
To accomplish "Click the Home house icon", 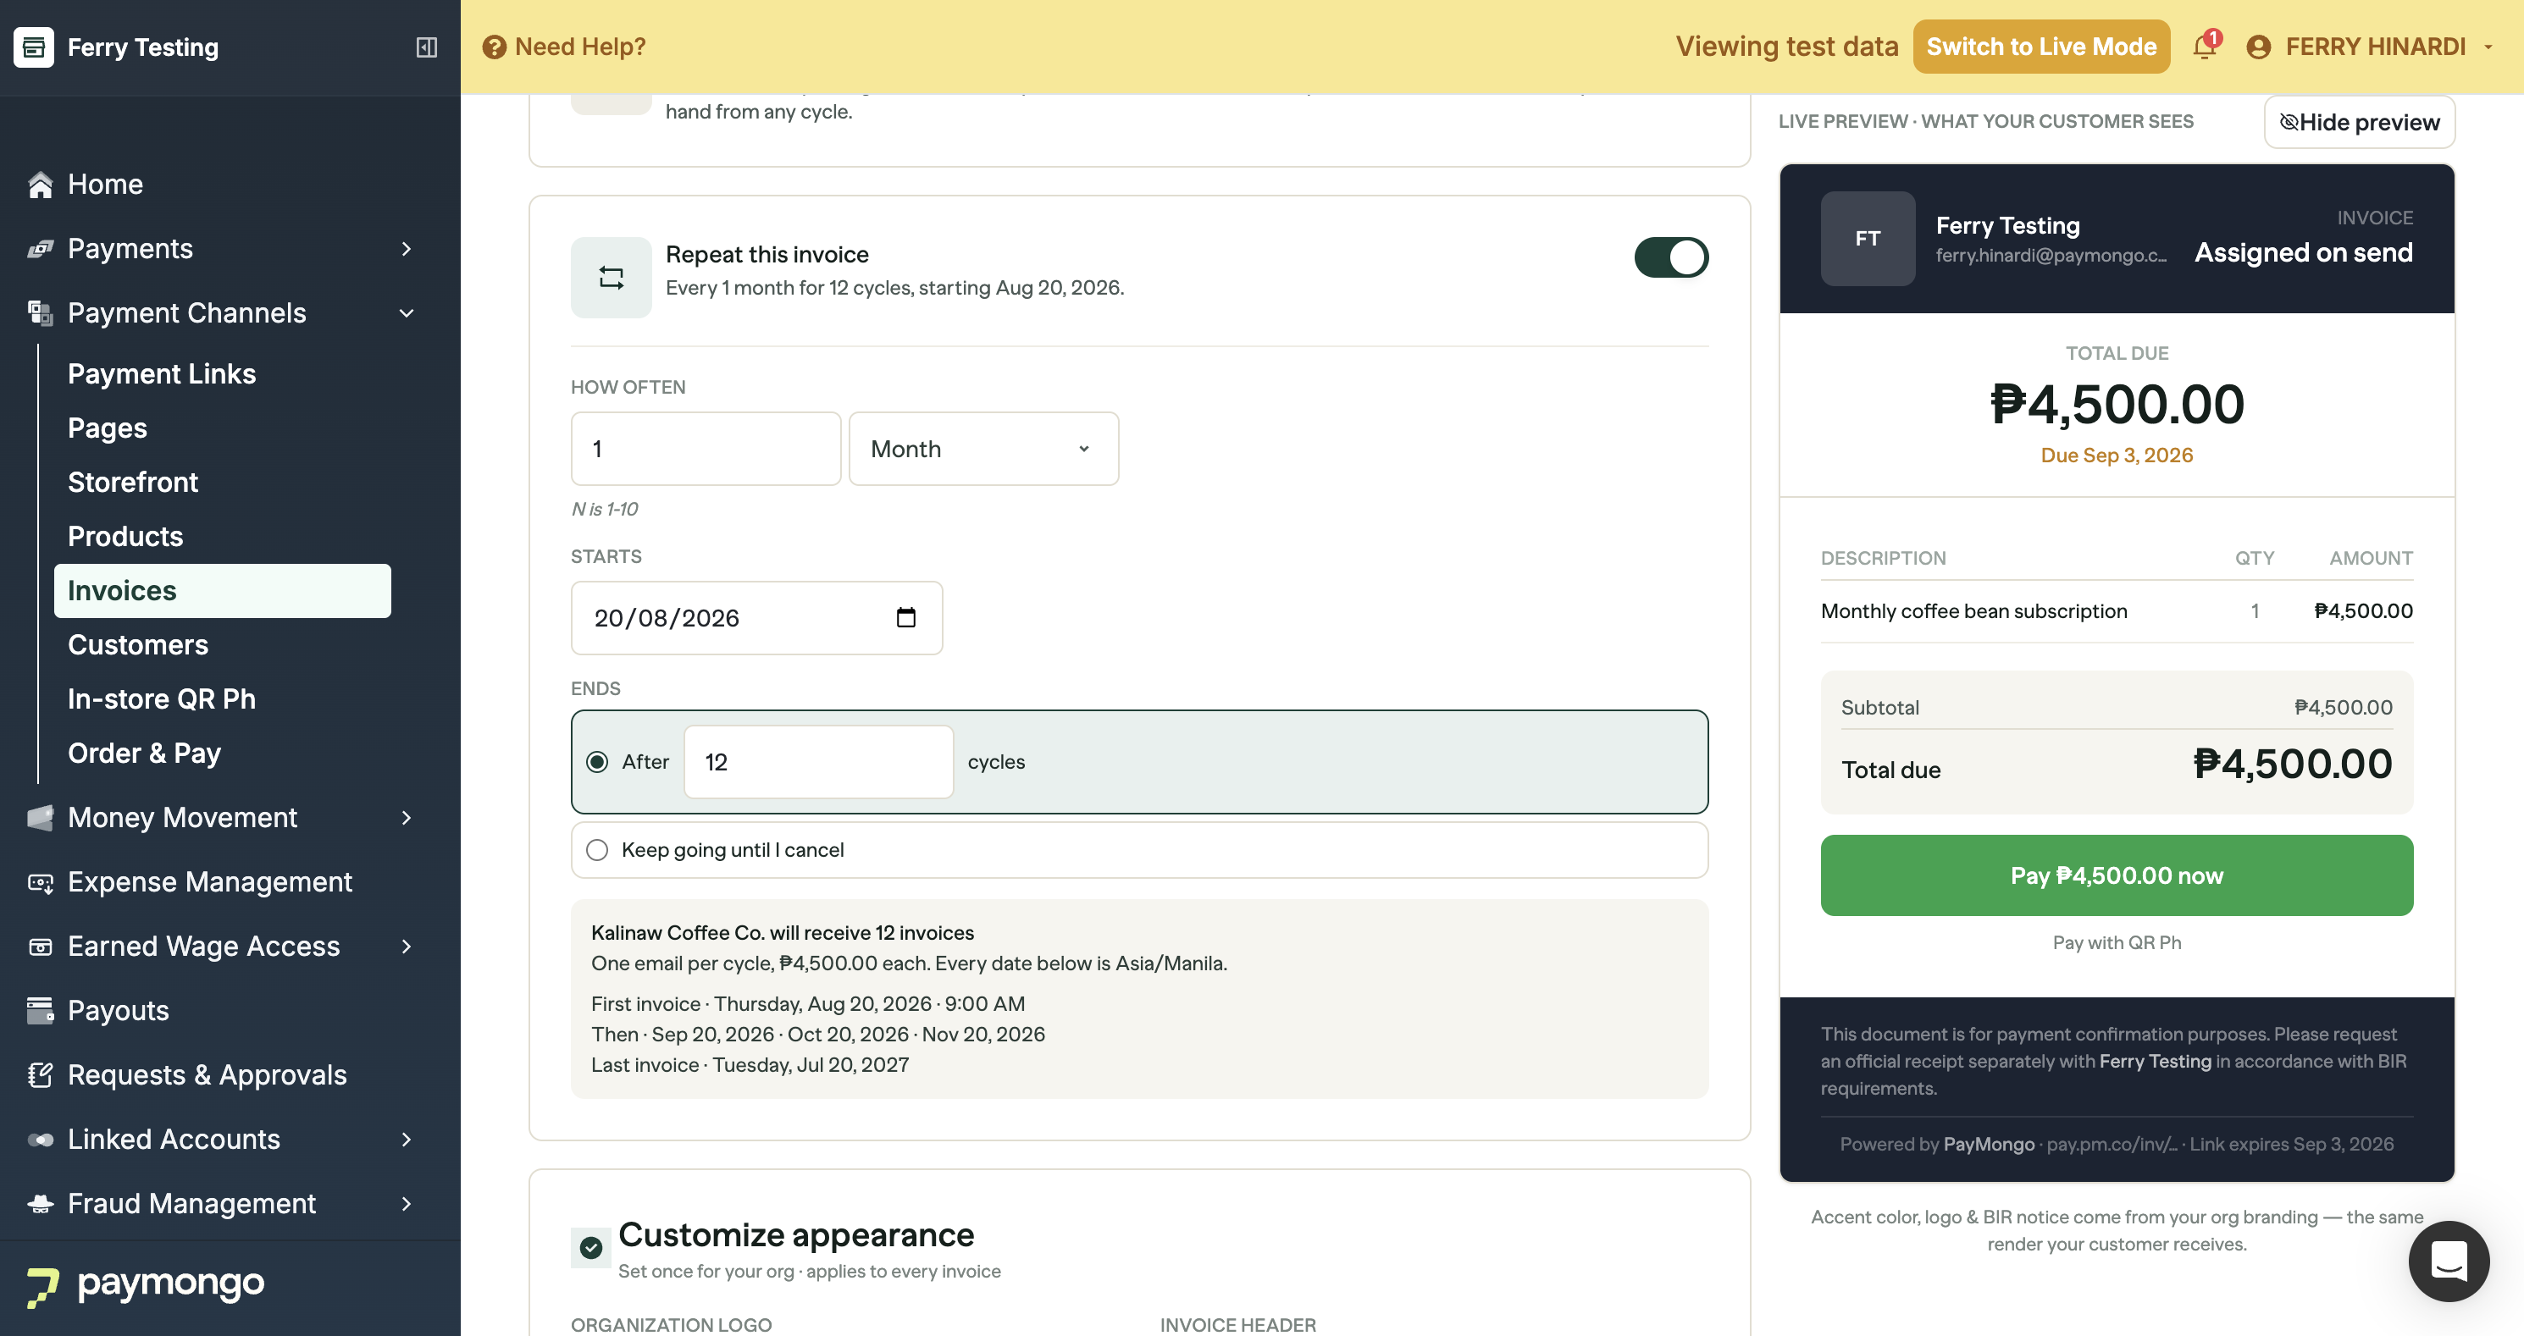I will point(40,184).
